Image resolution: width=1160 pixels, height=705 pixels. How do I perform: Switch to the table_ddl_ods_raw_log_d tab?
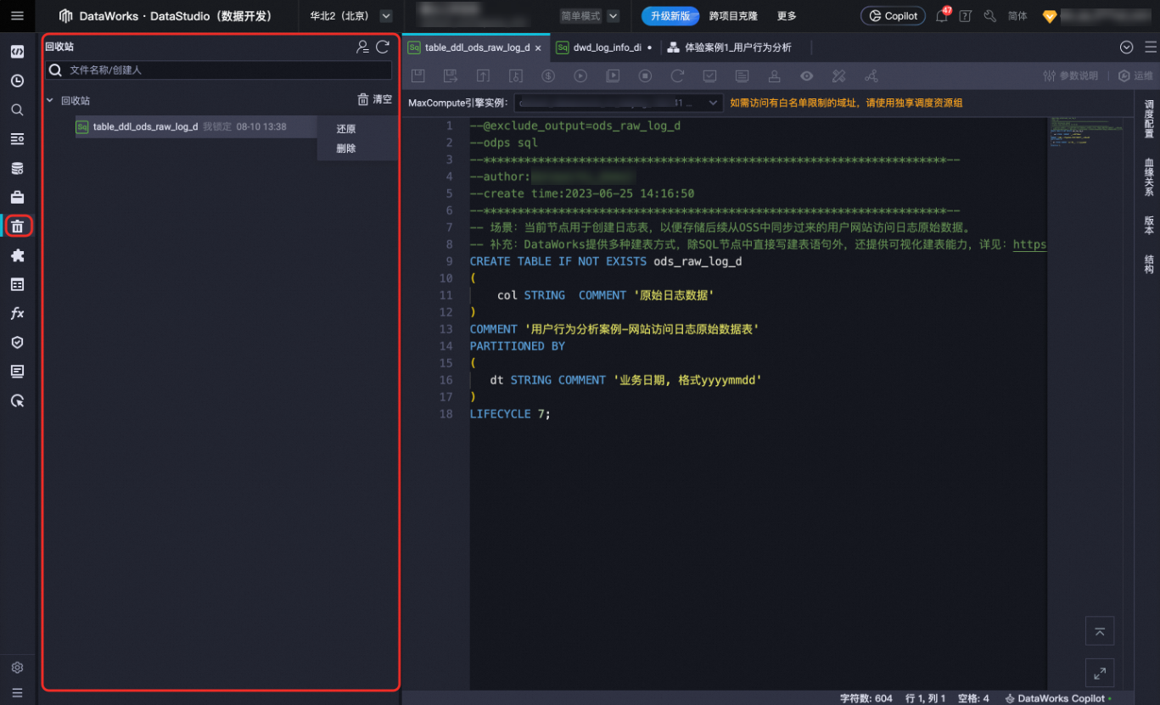pyautogui.click(x=476, y=48)
